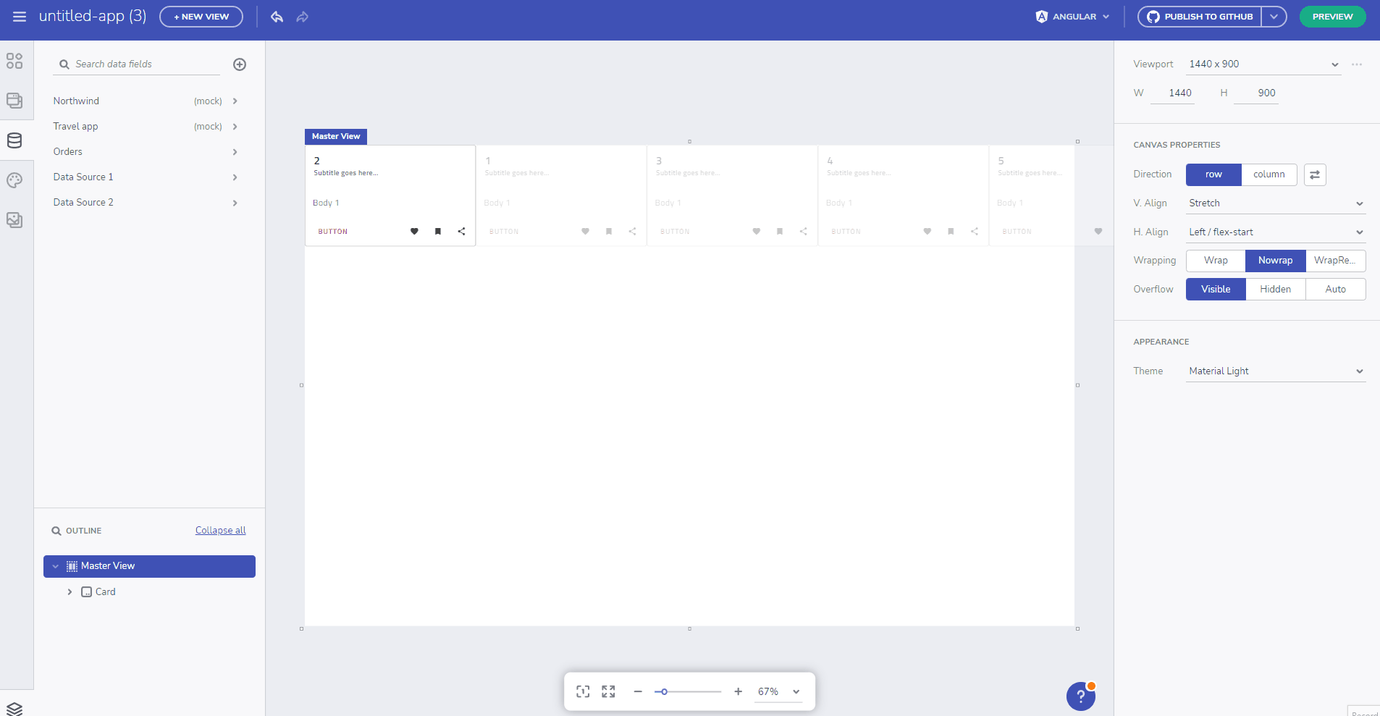This screenshot has width=1380, height=716.
Task: Click the undo arrow icon
Action: coord(277,17)
